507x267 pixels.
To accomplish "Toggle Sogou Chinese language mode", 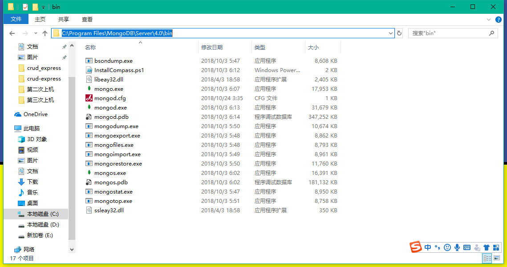I will pyautogui.click(x=428, y=247).
